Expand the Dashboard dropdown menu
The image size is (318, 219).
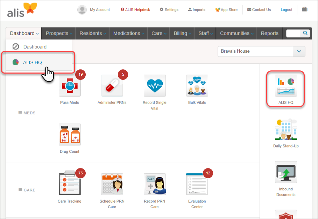24,33
